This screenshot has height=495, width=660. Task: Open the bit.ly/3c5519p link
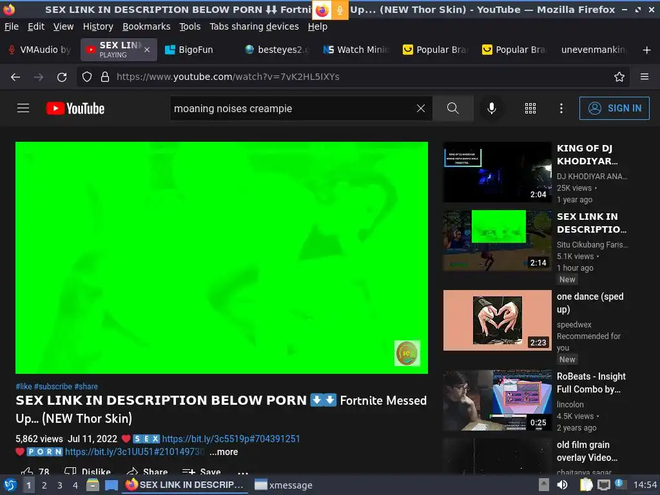[x=231, y=439]
